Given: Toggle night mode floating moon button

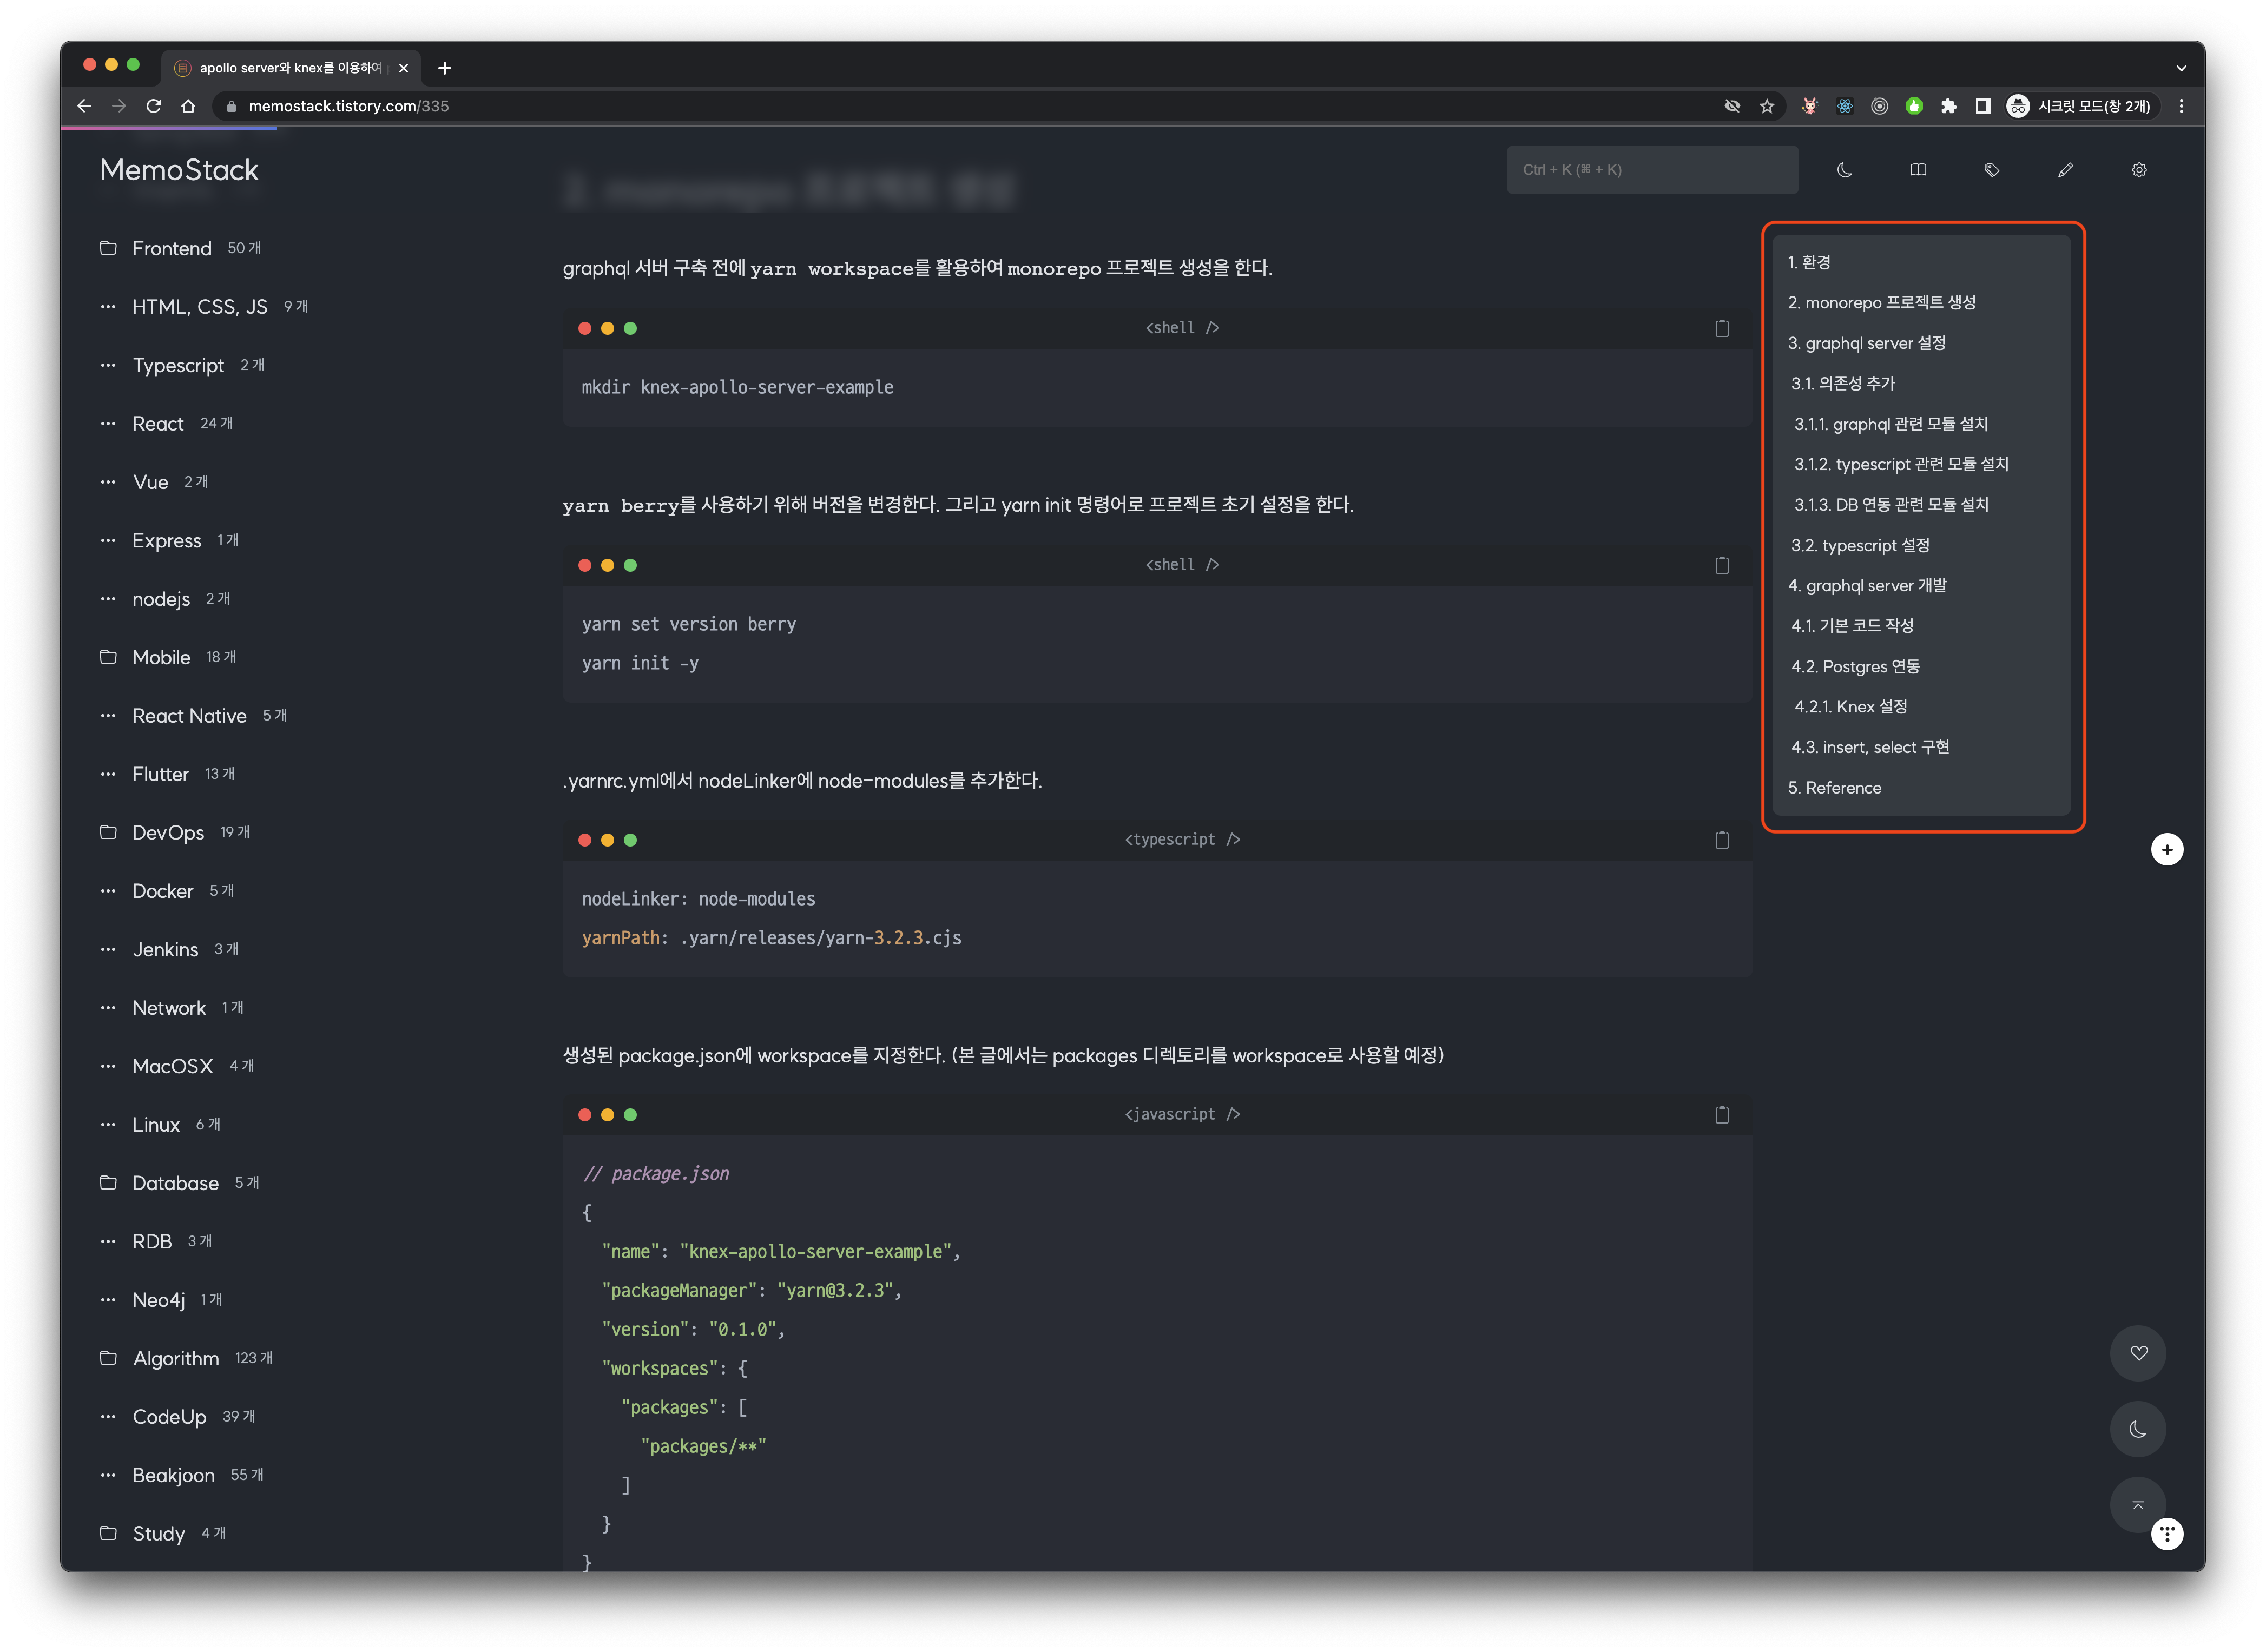Looking at the screenshot, I should 2138,1429.
